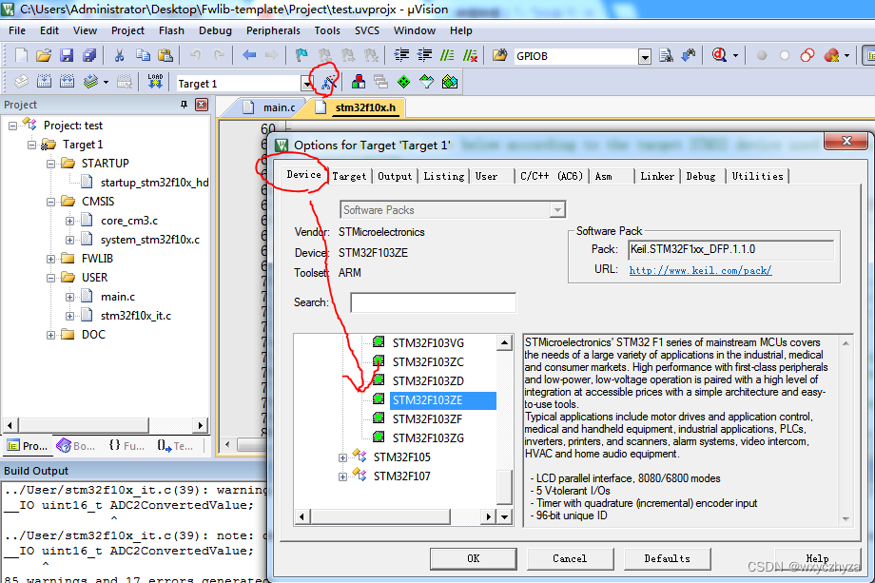Pin the Project panel
Image resolution: width=875 pixels, height=583 pixels.
pos(184,105)
